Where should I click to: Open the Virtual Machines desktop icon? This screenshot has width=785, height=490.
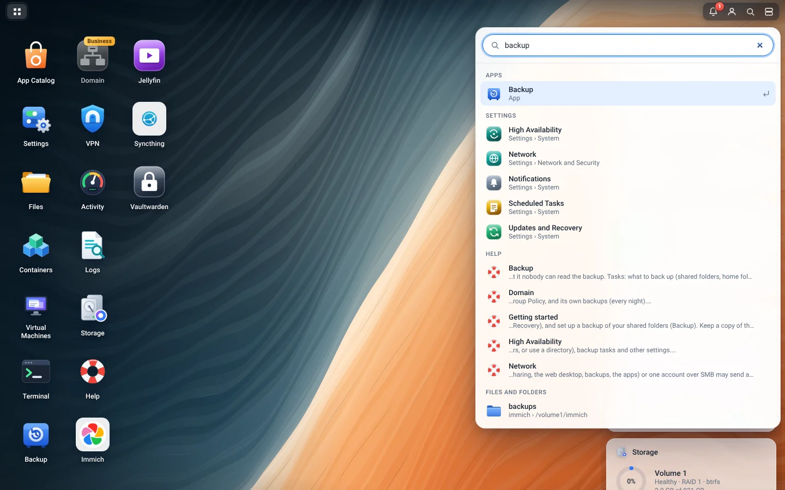point(36,307)
